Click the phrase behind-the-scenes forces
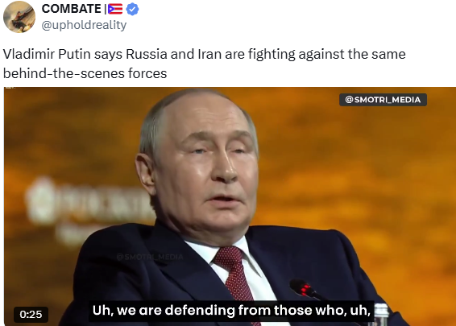Image resolution: width=456 pixels, height=326 pixels. (85, 73)
